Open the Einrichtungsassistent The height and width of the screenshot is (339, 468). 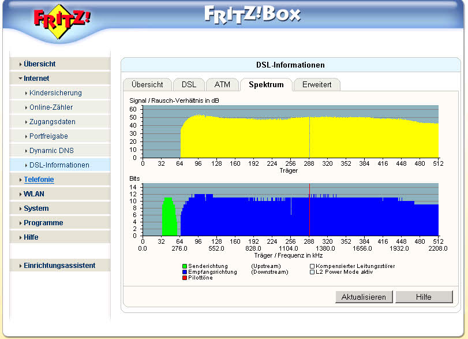(x=60, y=265)
